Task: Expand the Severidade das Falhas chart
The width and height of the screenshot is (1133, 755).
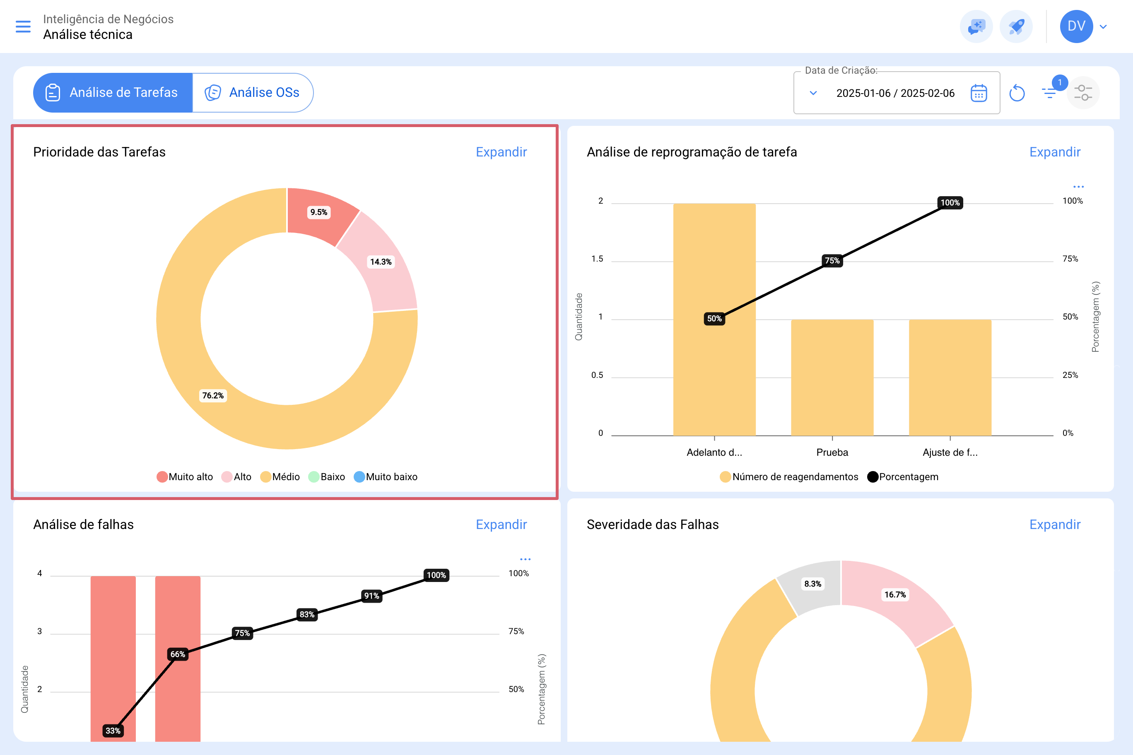Action: (x=1054, y=524)
